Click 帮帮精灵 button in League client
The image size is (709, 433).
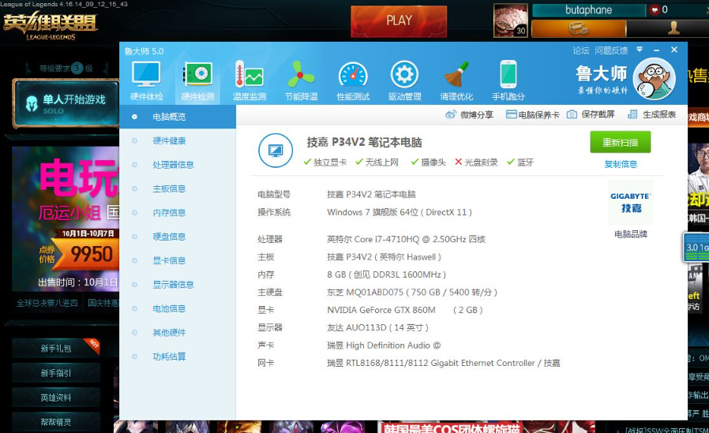(56, 422)
